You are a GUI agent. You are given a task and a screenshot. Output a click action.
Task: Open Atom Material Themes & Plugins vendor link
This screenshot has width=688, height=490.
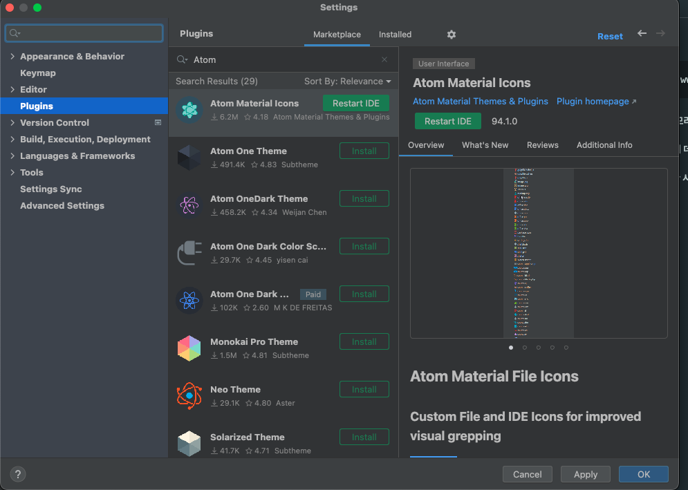tap(481, 102)
